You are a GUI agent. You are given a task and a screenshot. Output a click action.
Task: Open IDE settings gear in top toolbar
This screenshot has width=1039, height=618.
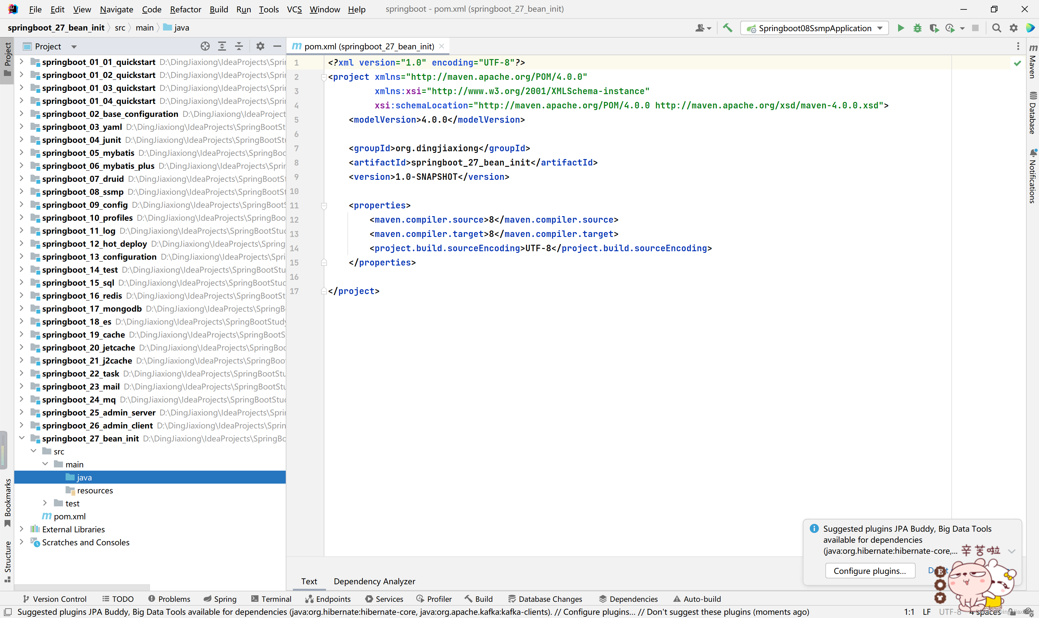1014,28
